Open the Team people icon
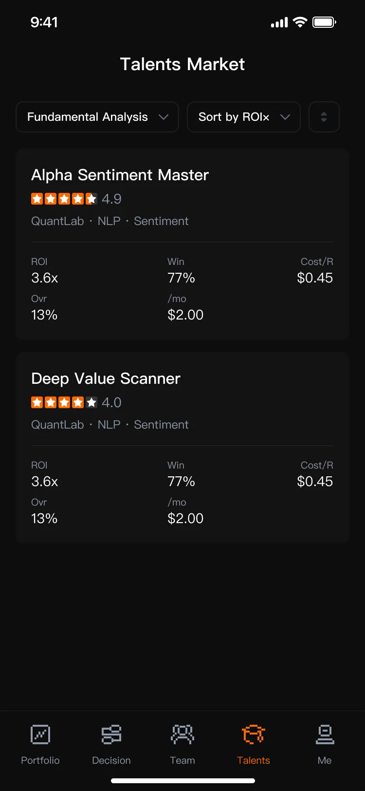Viewport: 365px width, 791px height. [182, 734]
